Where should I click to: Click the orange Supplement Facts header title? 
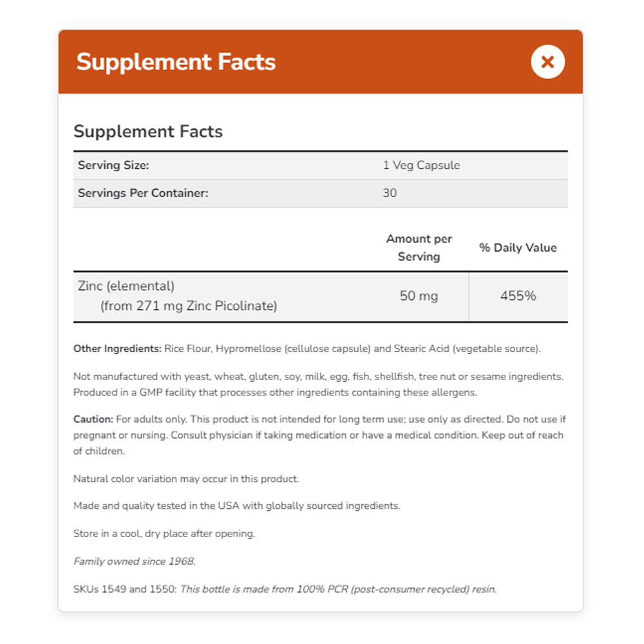pos(176,62)
